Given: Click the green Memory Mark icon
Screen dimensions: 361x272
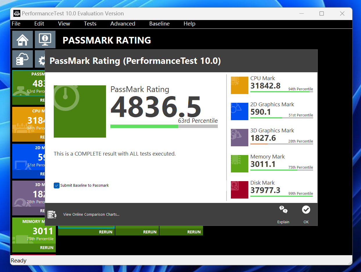Looking at the screenshot, I should [x=240, y=164].
